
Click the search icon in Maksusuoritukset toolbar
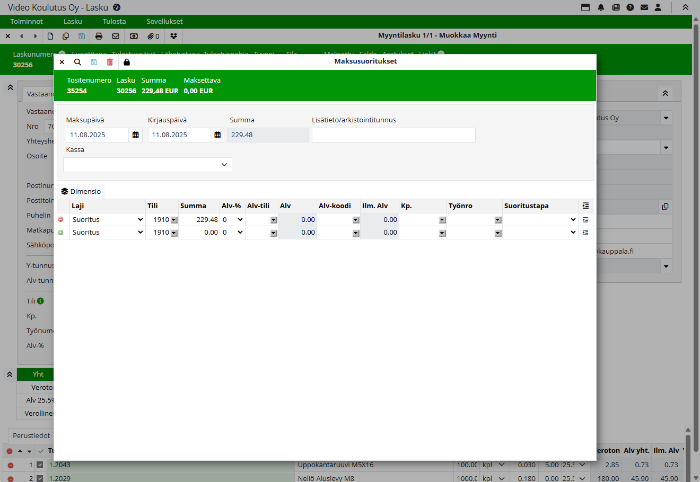77,62
